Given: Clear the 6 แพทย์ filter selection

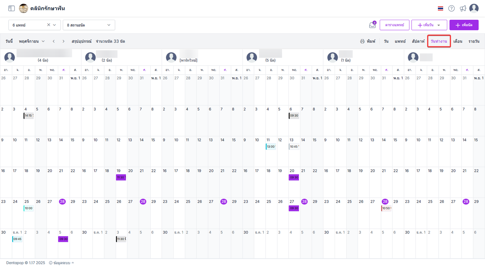Looking at the screenshot, I should [48, 25].
